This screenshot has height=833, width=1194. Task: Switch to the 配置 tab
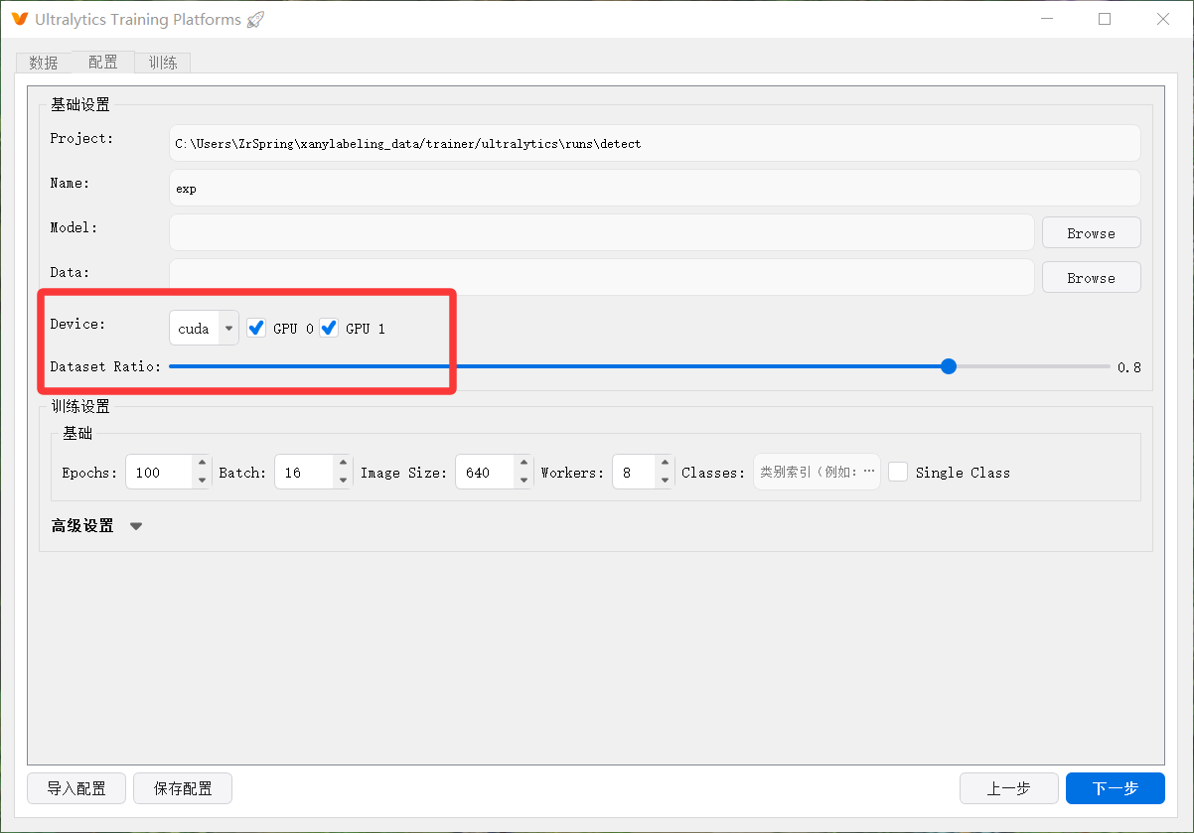point(103,62)
